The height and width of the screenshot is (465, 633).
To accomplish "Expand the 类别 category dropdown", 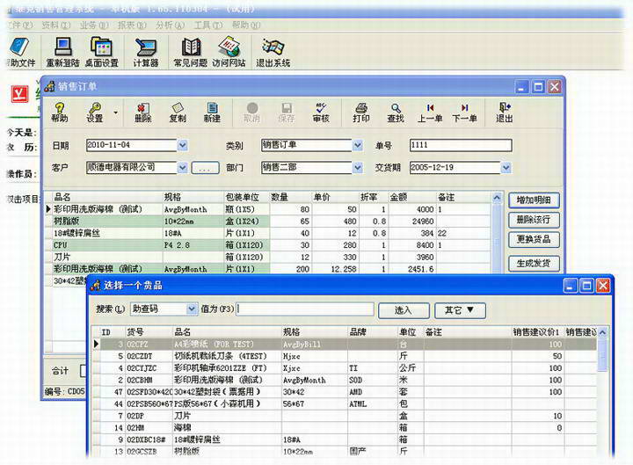I will click(x=358, y=145).
